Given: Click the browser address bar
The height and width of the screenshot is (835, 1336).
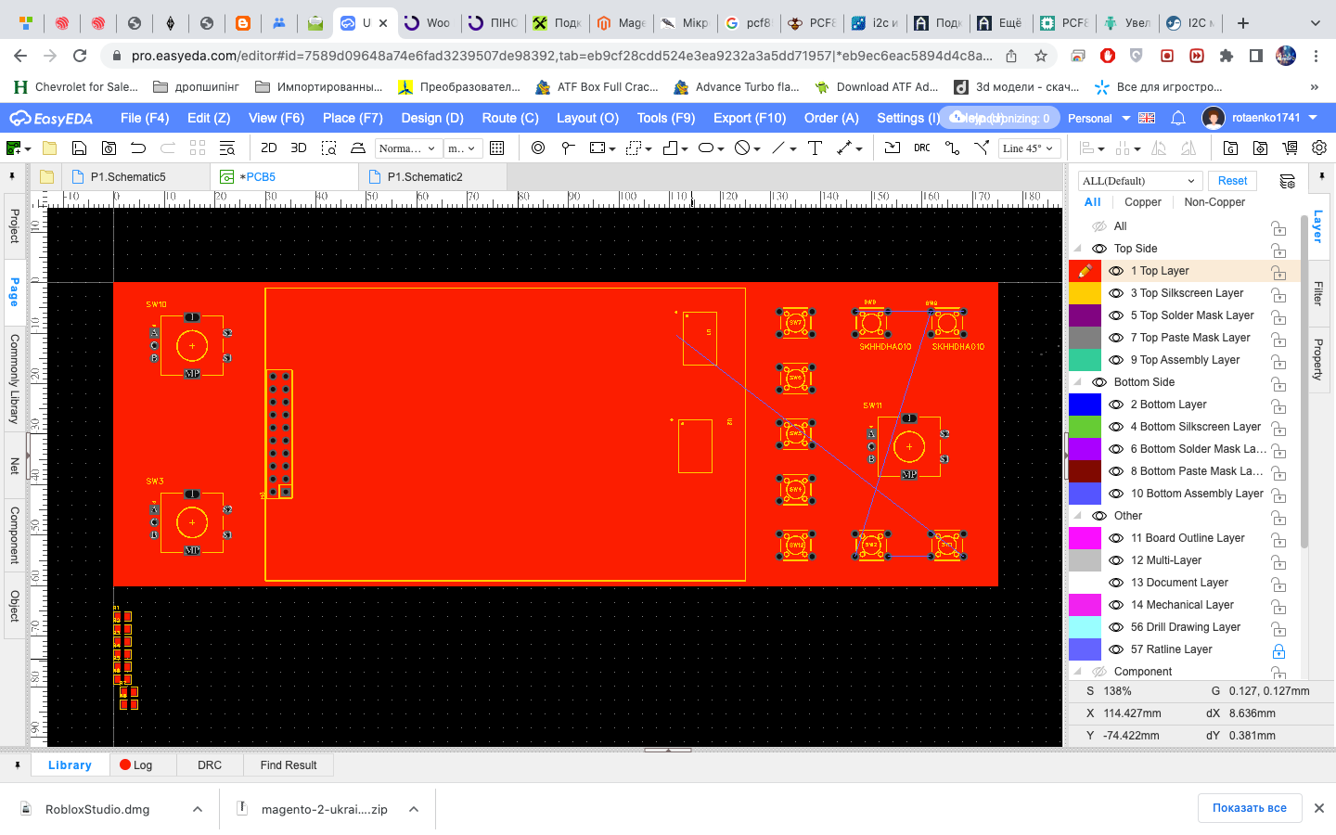Looking at the screenshot, I should (x=557, y=56).
